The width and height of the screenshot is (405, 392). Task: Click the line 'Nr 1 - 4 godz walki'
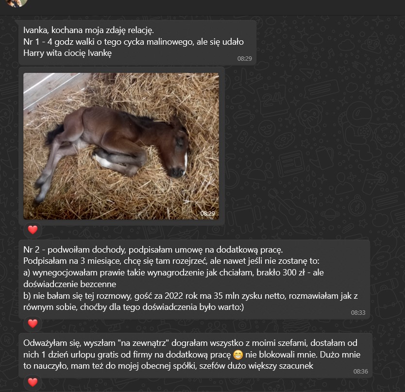tap(134, 42)
